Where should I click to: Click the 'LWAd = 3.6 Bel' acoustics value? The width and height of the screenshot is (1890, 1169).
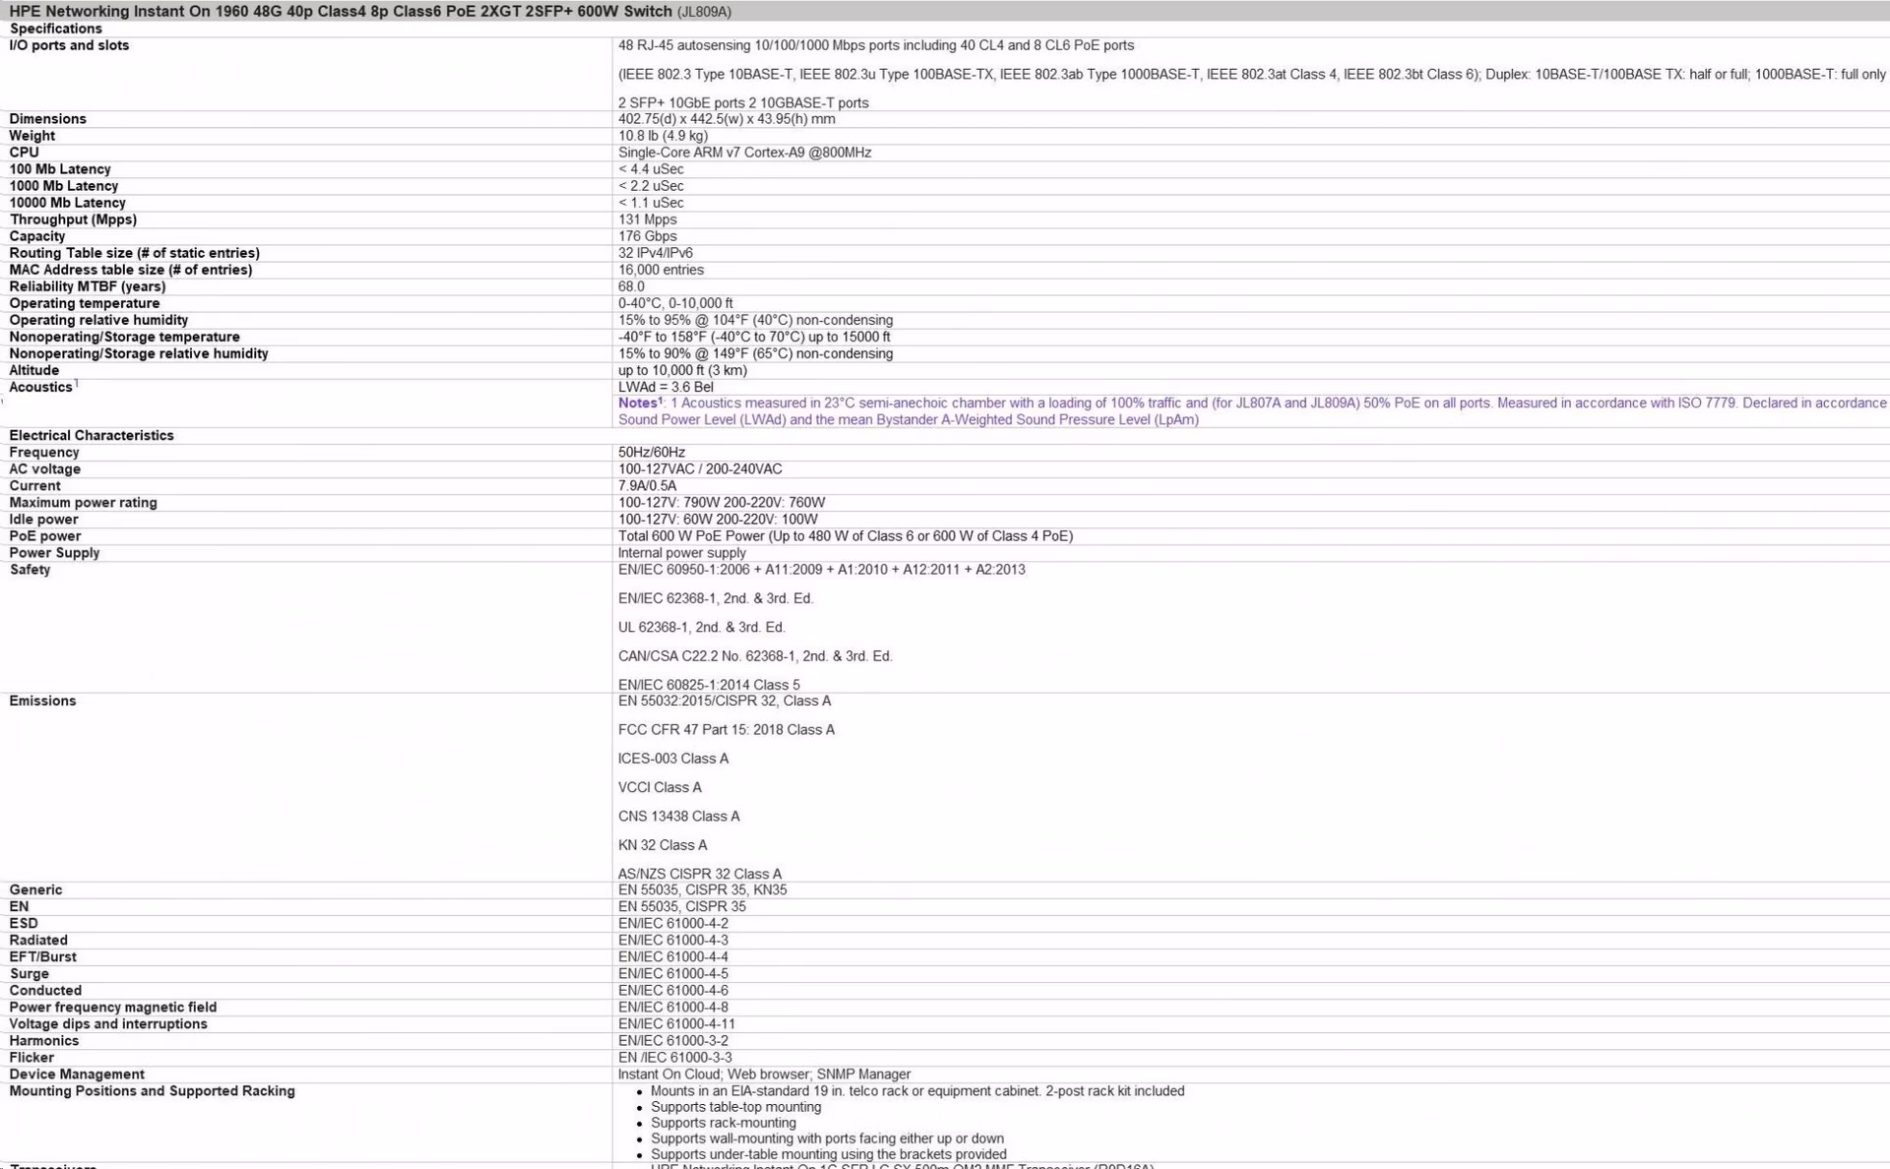(x=665, y=387)
